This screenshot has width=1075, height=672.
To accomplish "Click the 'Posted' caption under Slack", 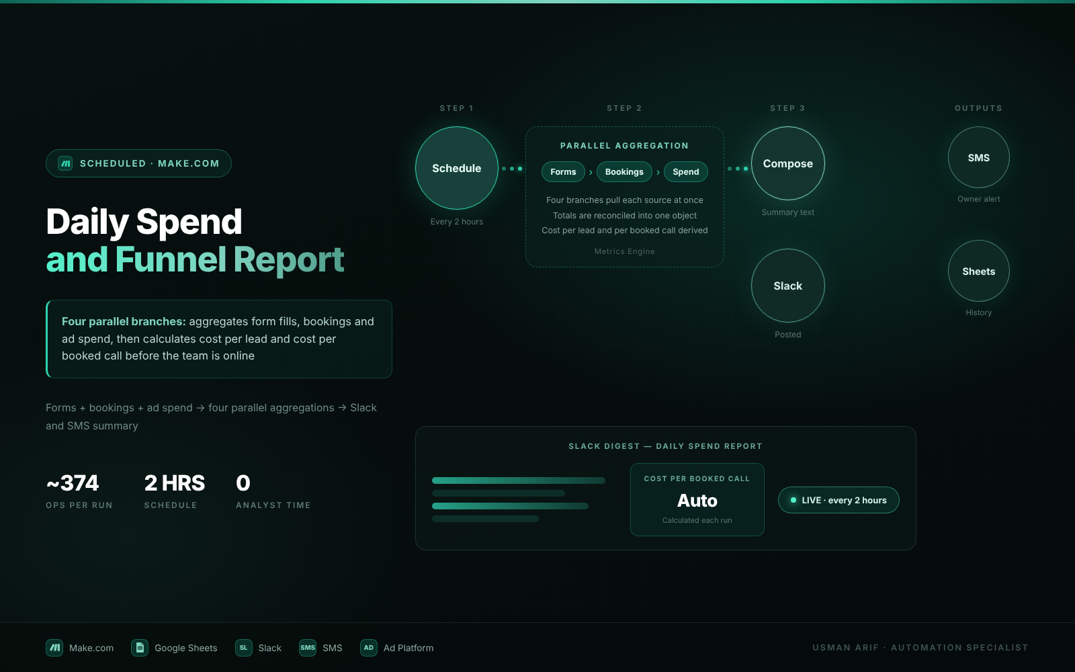I will (788, 335).
